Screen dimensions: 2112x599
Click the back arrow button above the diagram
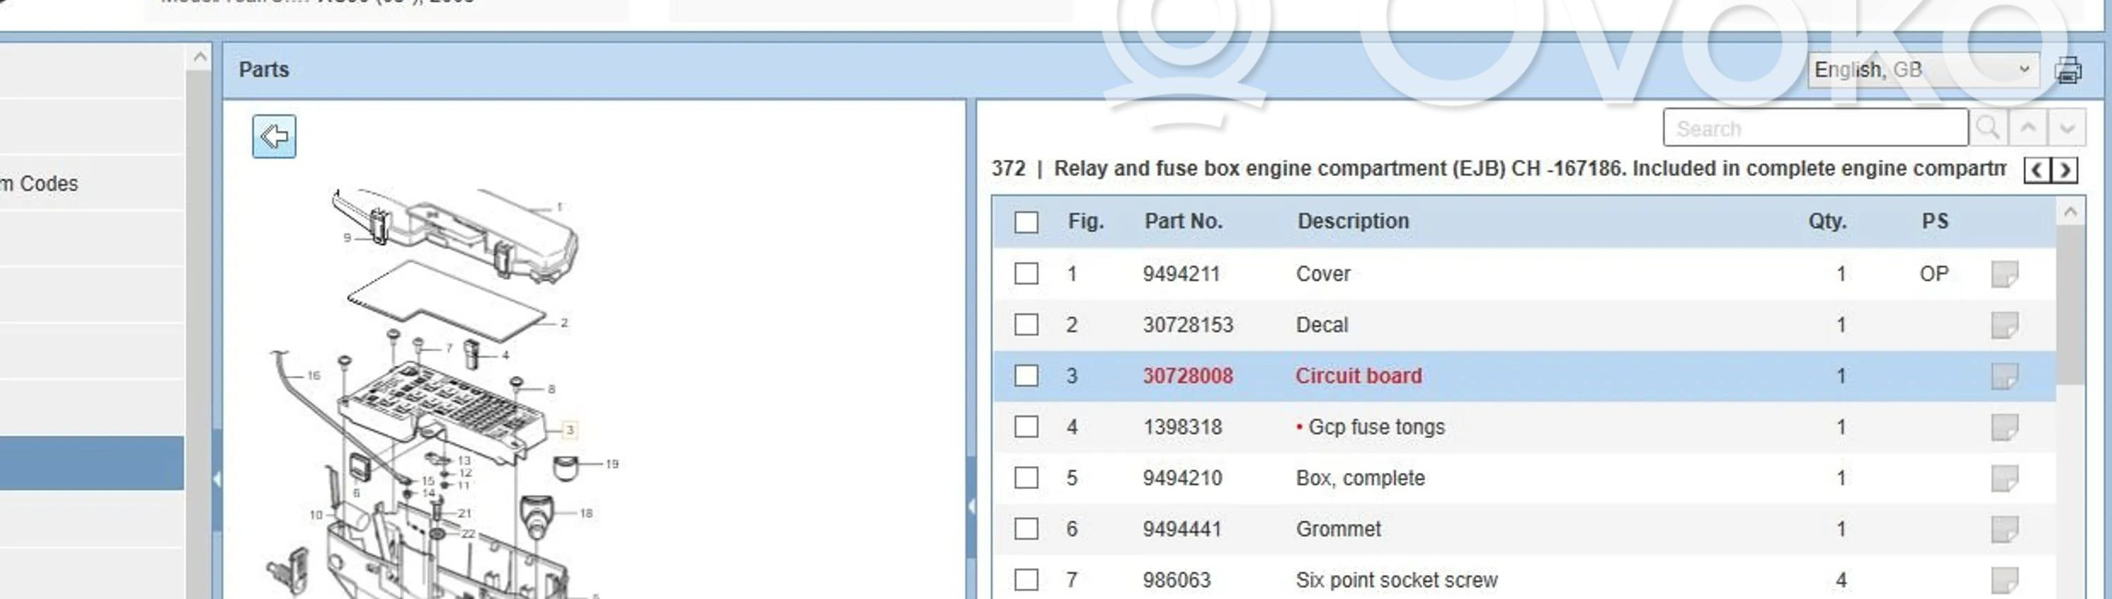click(x=274, y=136)
